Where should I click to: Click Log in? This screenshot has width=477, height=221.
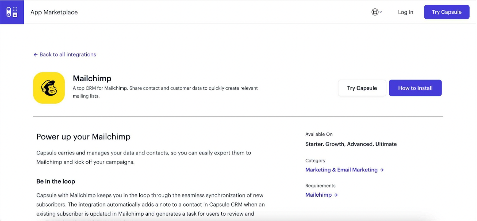(406, 12)
